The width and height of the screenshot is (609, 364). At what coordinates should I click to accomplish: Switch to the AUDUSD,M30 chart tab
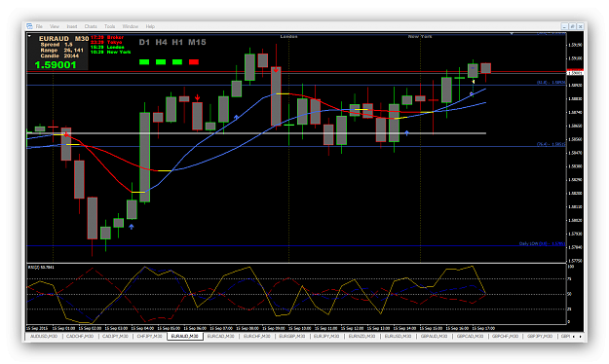point(44,336)
